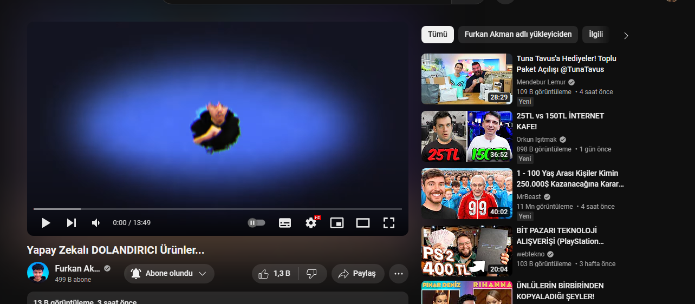Image resolution: width=695 pixels, height=304 pixels.
Task: Select the Tümü filter chip
Action: coord(438,35)
